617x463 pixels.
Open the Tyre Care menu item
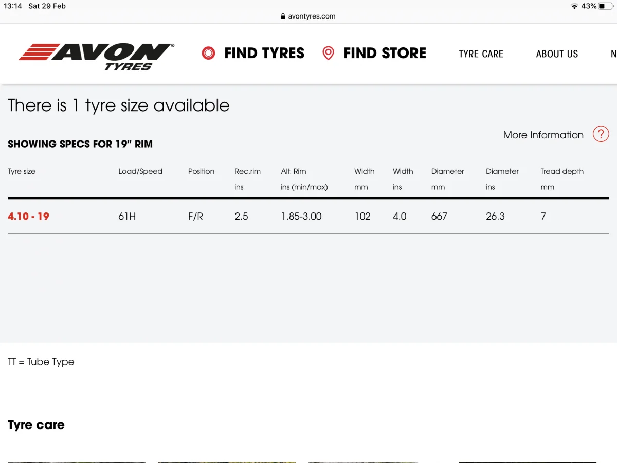click(481, 54)
